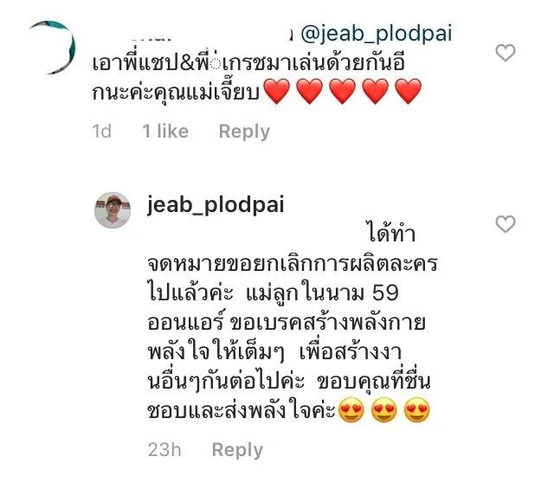554x489 pixels.
Task: Click the first comment's Thai text starting 'เอาพี่แชป'
Action: click(x=258, y=79)
